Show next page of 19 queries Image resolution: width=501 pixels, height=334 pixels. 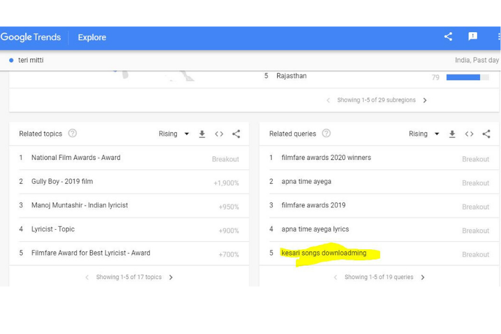[x=423, y=277]
